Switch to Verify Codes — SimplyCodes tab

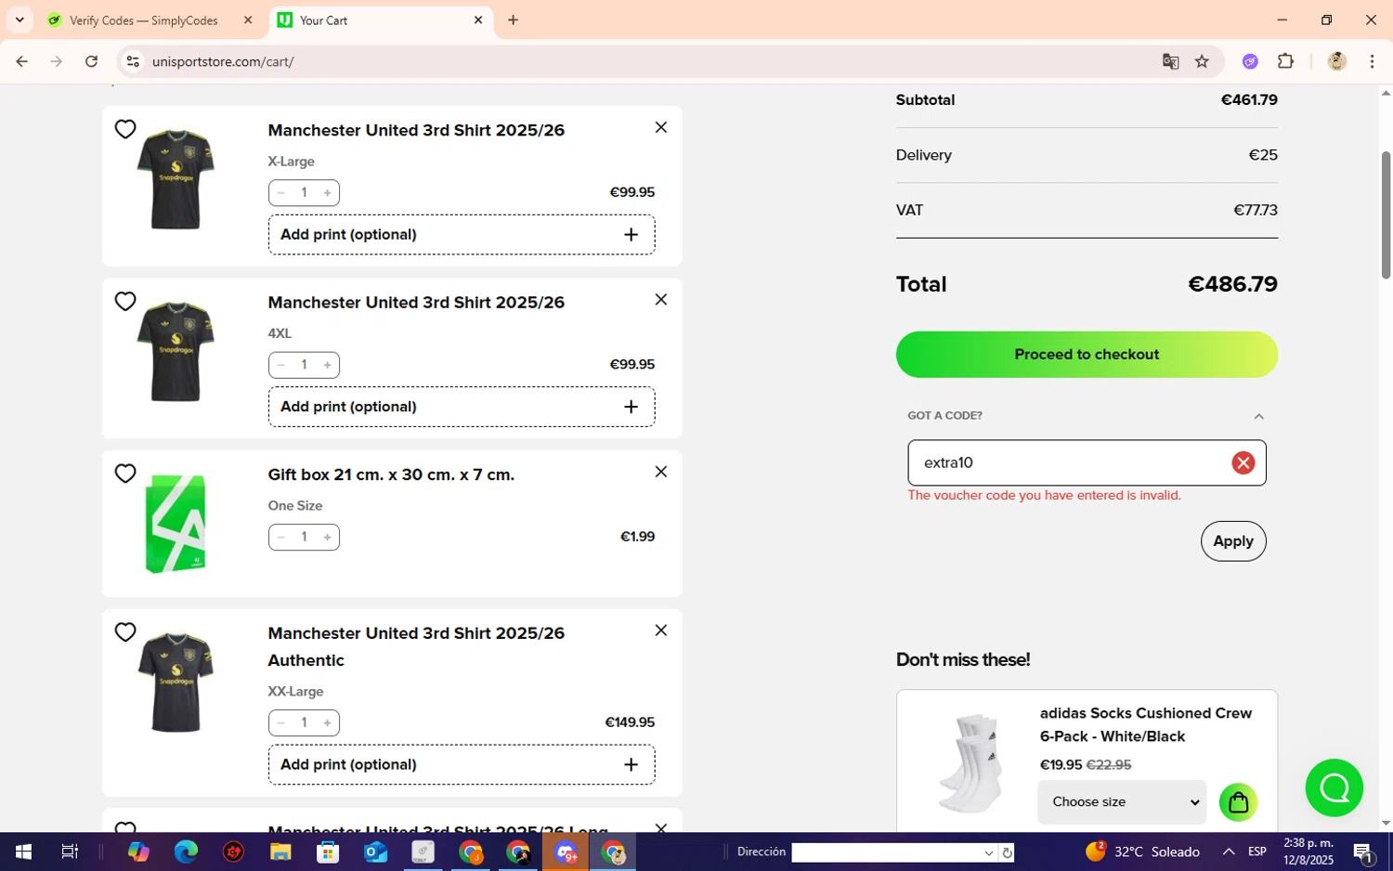click(144, 20)
